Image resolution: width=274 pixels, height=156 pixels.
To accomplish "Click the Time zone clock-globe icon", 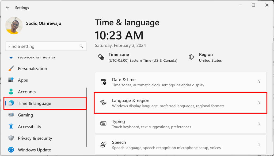I will pos(101,57).
